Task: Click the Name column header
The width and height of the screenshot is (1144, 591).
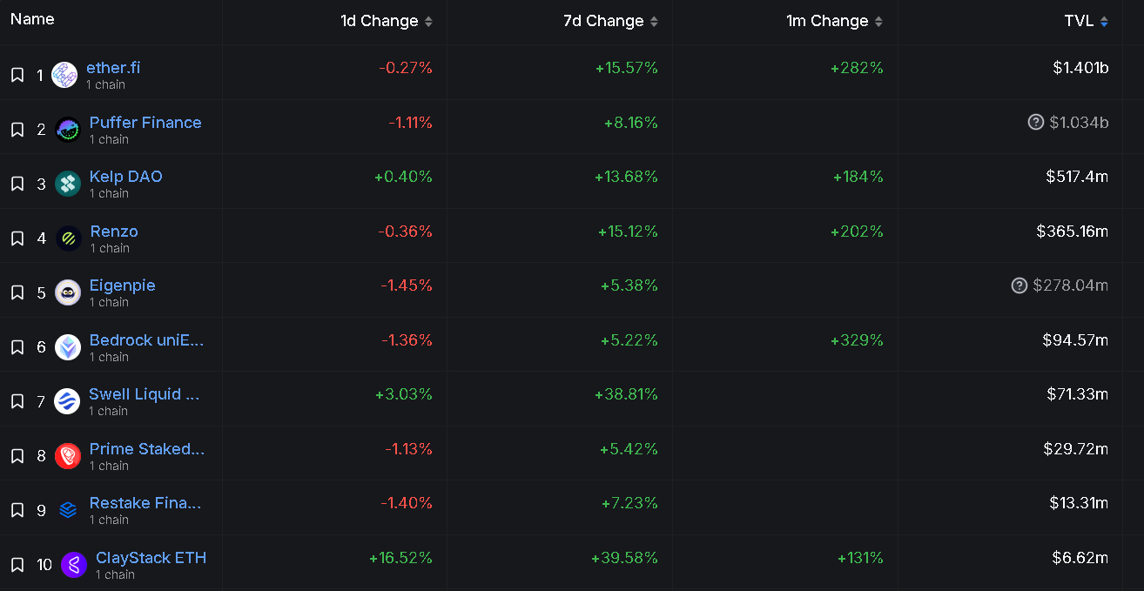Action: point(32,19)
